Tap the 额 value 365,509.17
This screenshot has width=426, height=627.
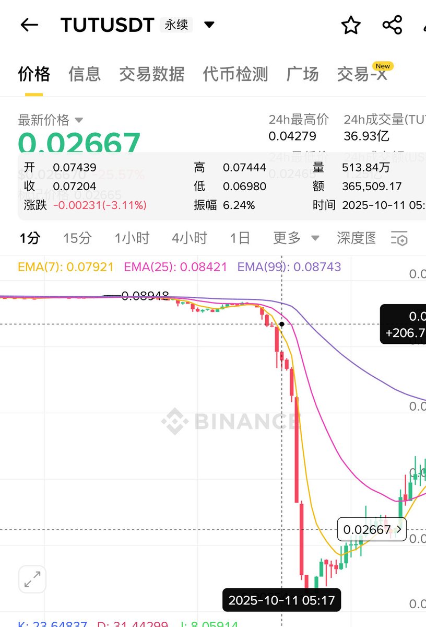click(372, 187)
